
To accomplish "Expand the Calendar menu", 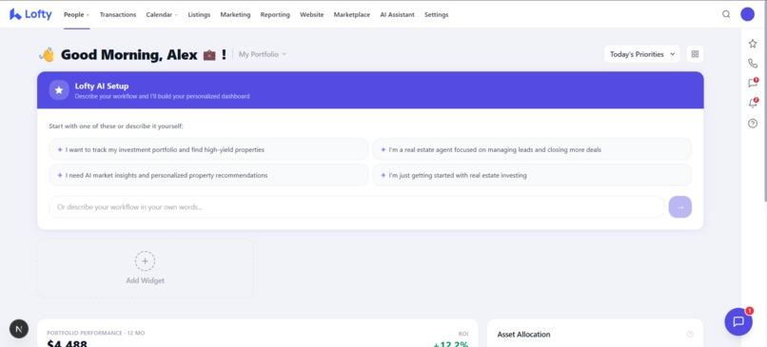I will [x=162, y=14].
